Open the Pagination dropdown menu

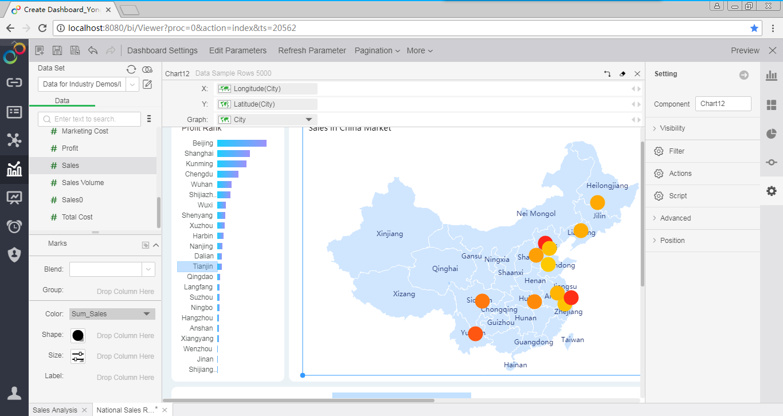click(377, 50)
